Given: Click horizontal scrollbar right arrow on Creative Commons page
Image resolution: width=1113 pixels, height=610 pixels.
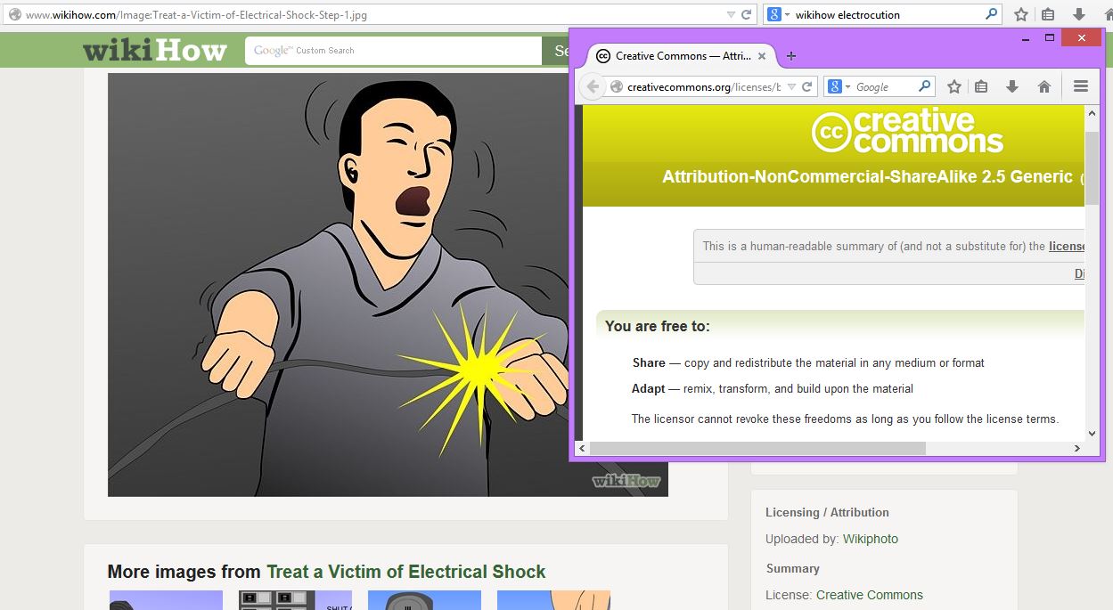Looking at the screenshot, I should pos(1077,449).
